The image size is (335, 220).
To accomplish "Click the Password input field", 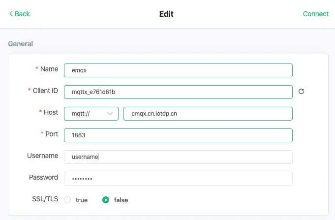I will tap(178, 179).
